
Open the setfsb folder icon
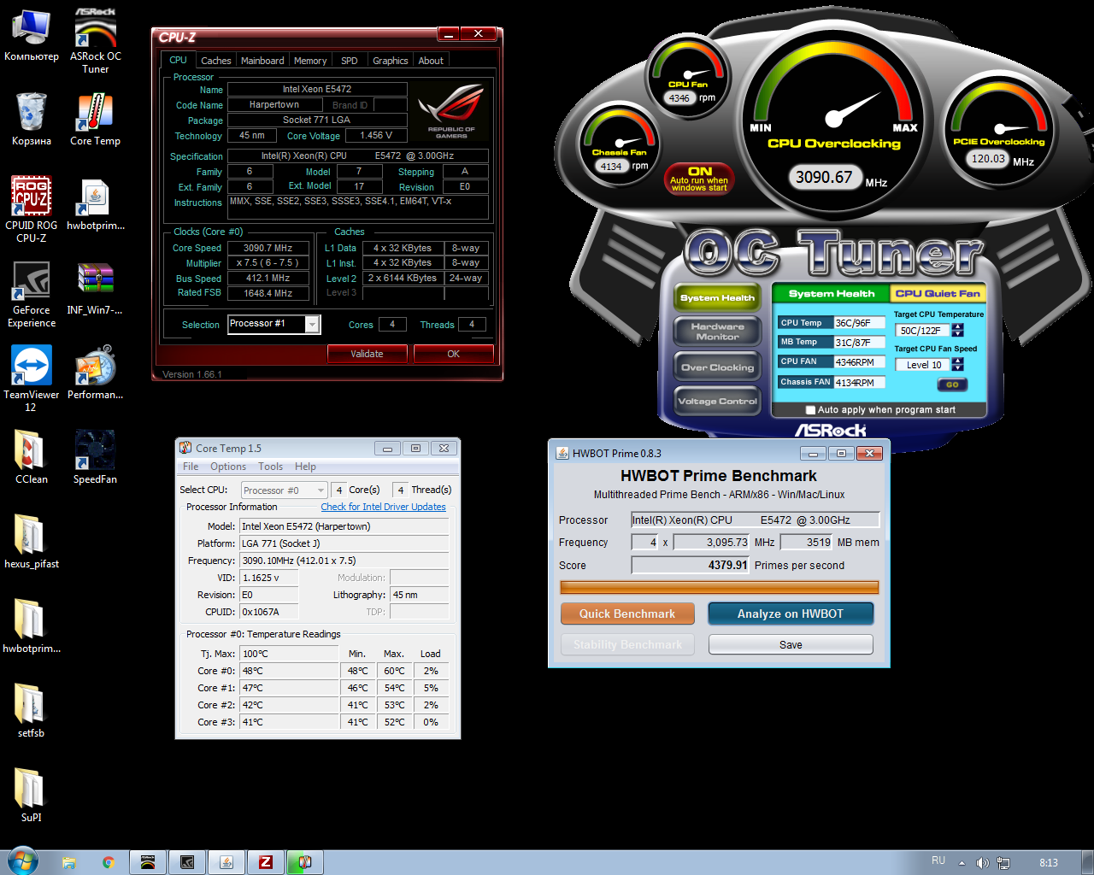(31, 711)
